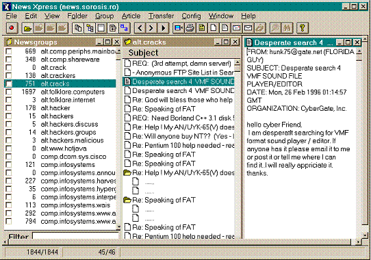371x260 pixels.
Task: Toggle checkbox next to alt.hackers.malicious
Action: coord(8,140)
